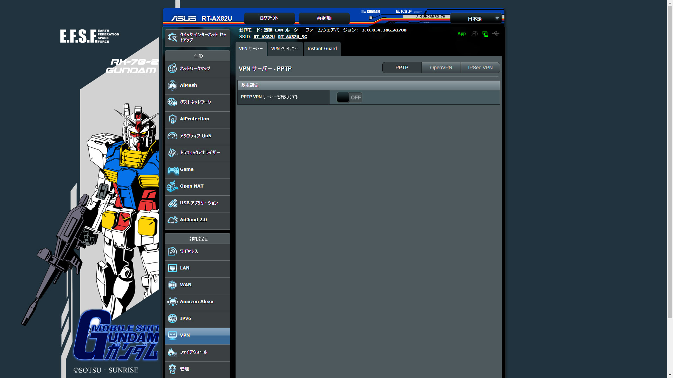Click the 再起動 reboot button

coord(324,18)
